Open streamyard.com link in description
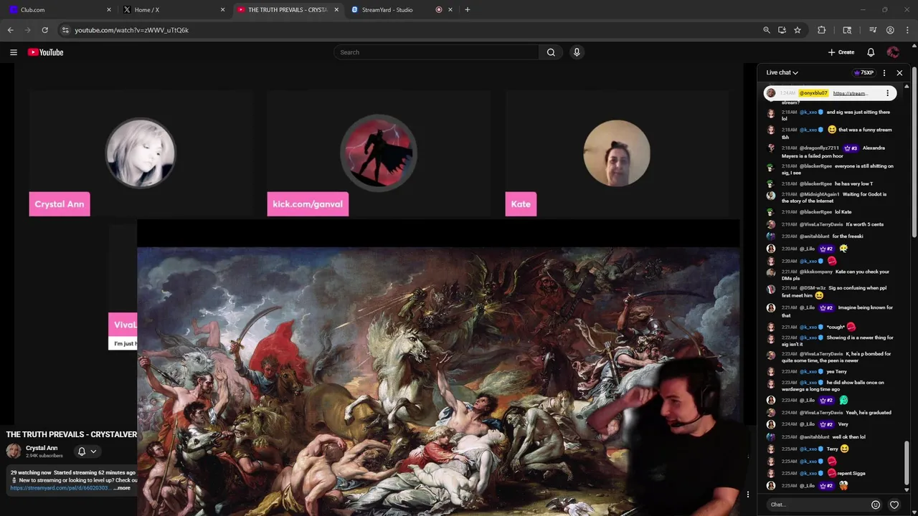This screenshot has width=918, height=516. pos(60,488)
